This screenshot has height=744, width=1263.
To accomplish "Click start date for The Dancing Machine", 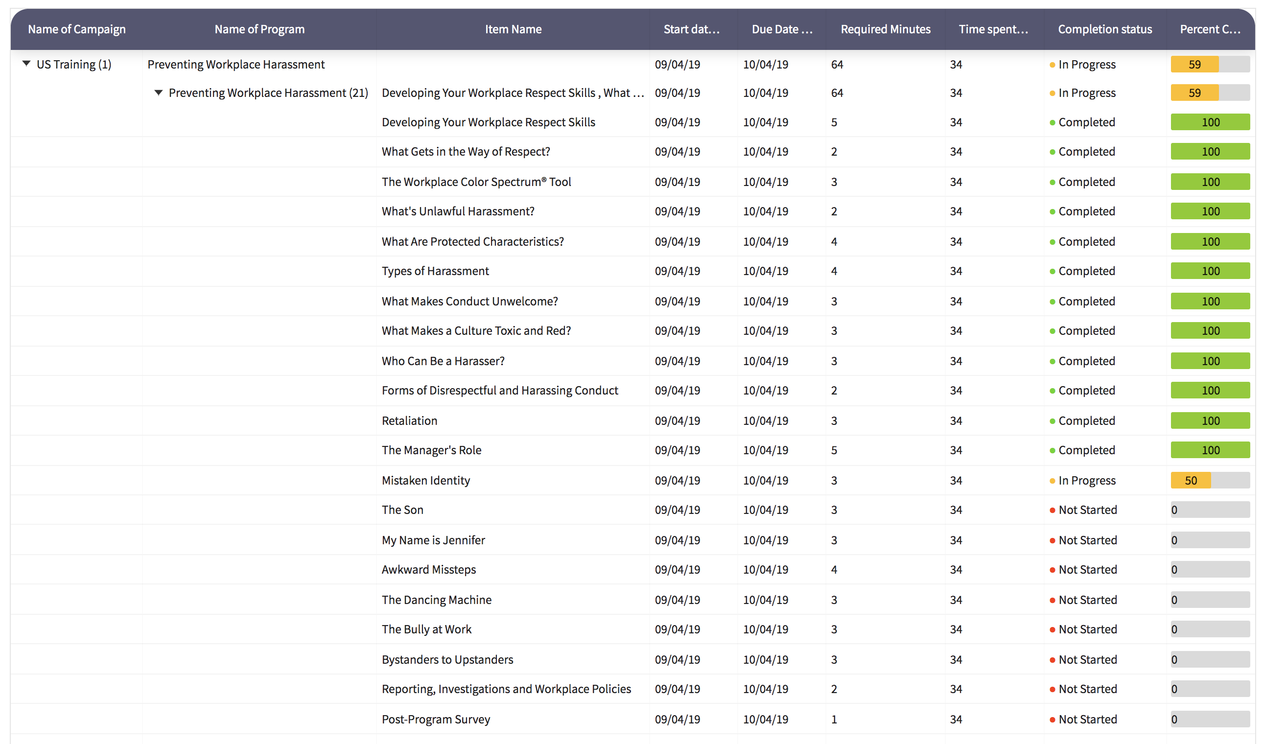I will [x=678, y=600].
